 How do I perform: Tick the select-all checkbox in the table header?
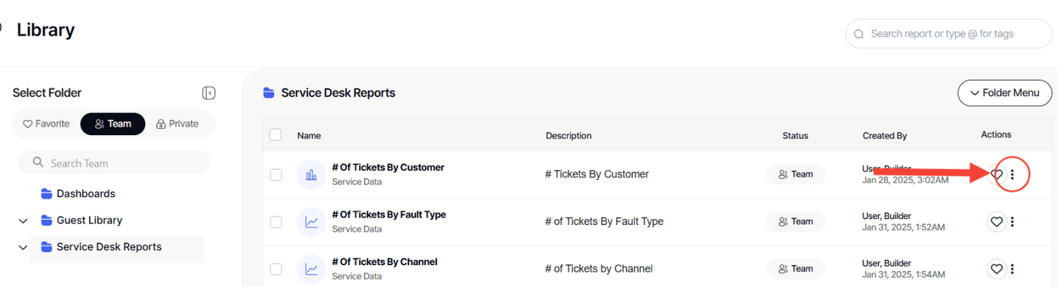click(276, 134)
